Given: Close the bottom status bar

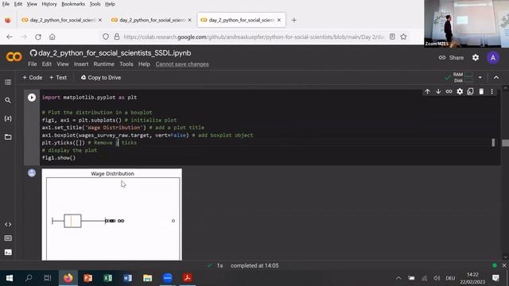Looking at the screenshot, I should click(504, 265).
